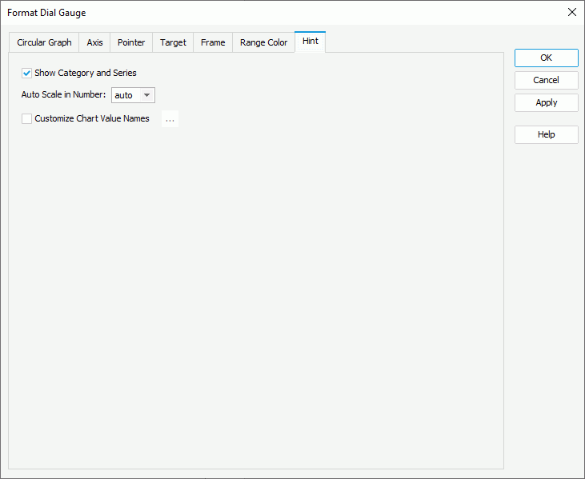Click the Format Dial Gauge title text
The image size is (585, 479).
(46, 13)
